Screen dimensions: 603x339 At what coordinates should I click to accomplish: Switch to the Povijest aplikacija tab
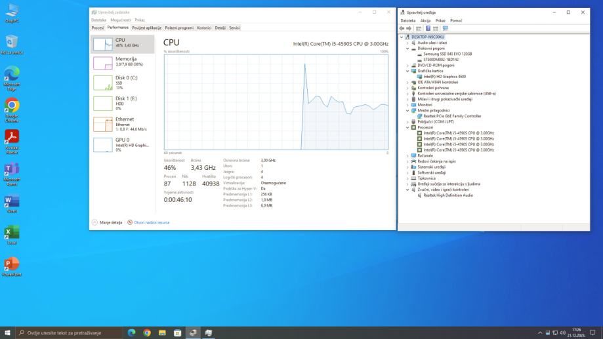point(146,28)
